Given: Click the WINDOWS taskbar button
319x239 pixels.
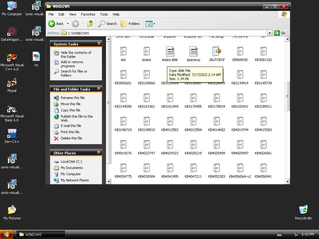Looking at the screenshot, I should (41, 235).
